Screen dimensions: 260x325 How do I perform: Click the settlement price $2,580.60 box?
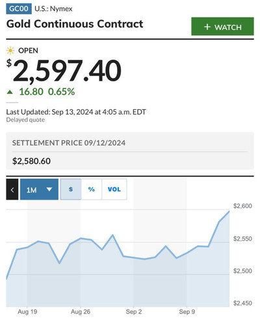pos(130,151)
